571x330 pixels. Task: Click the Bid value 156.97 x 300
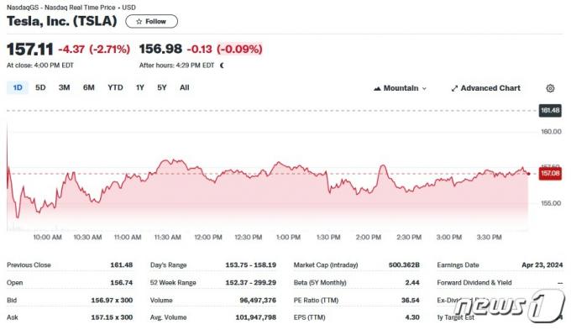[112, 300]
